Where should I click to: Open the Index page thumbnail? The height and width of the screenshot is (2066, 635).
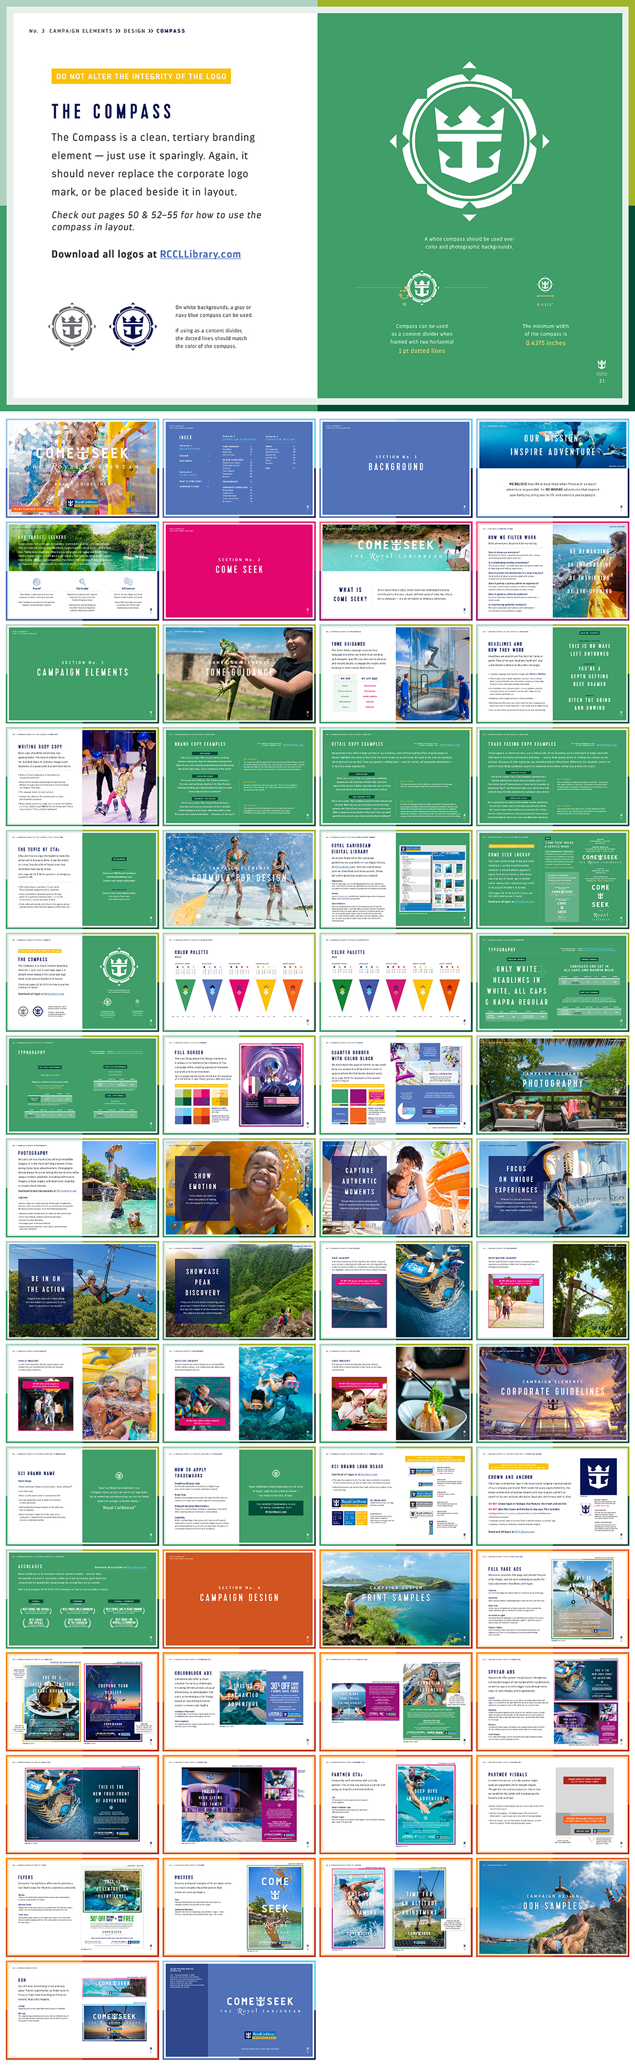[238, 468]
